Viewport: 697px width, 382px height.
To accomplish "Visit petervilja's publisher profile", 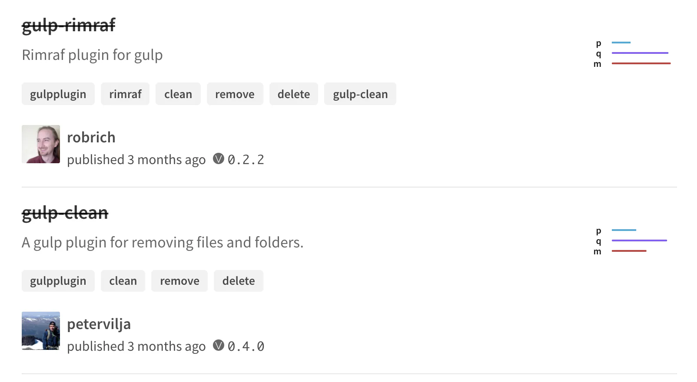I will point(99,324).
